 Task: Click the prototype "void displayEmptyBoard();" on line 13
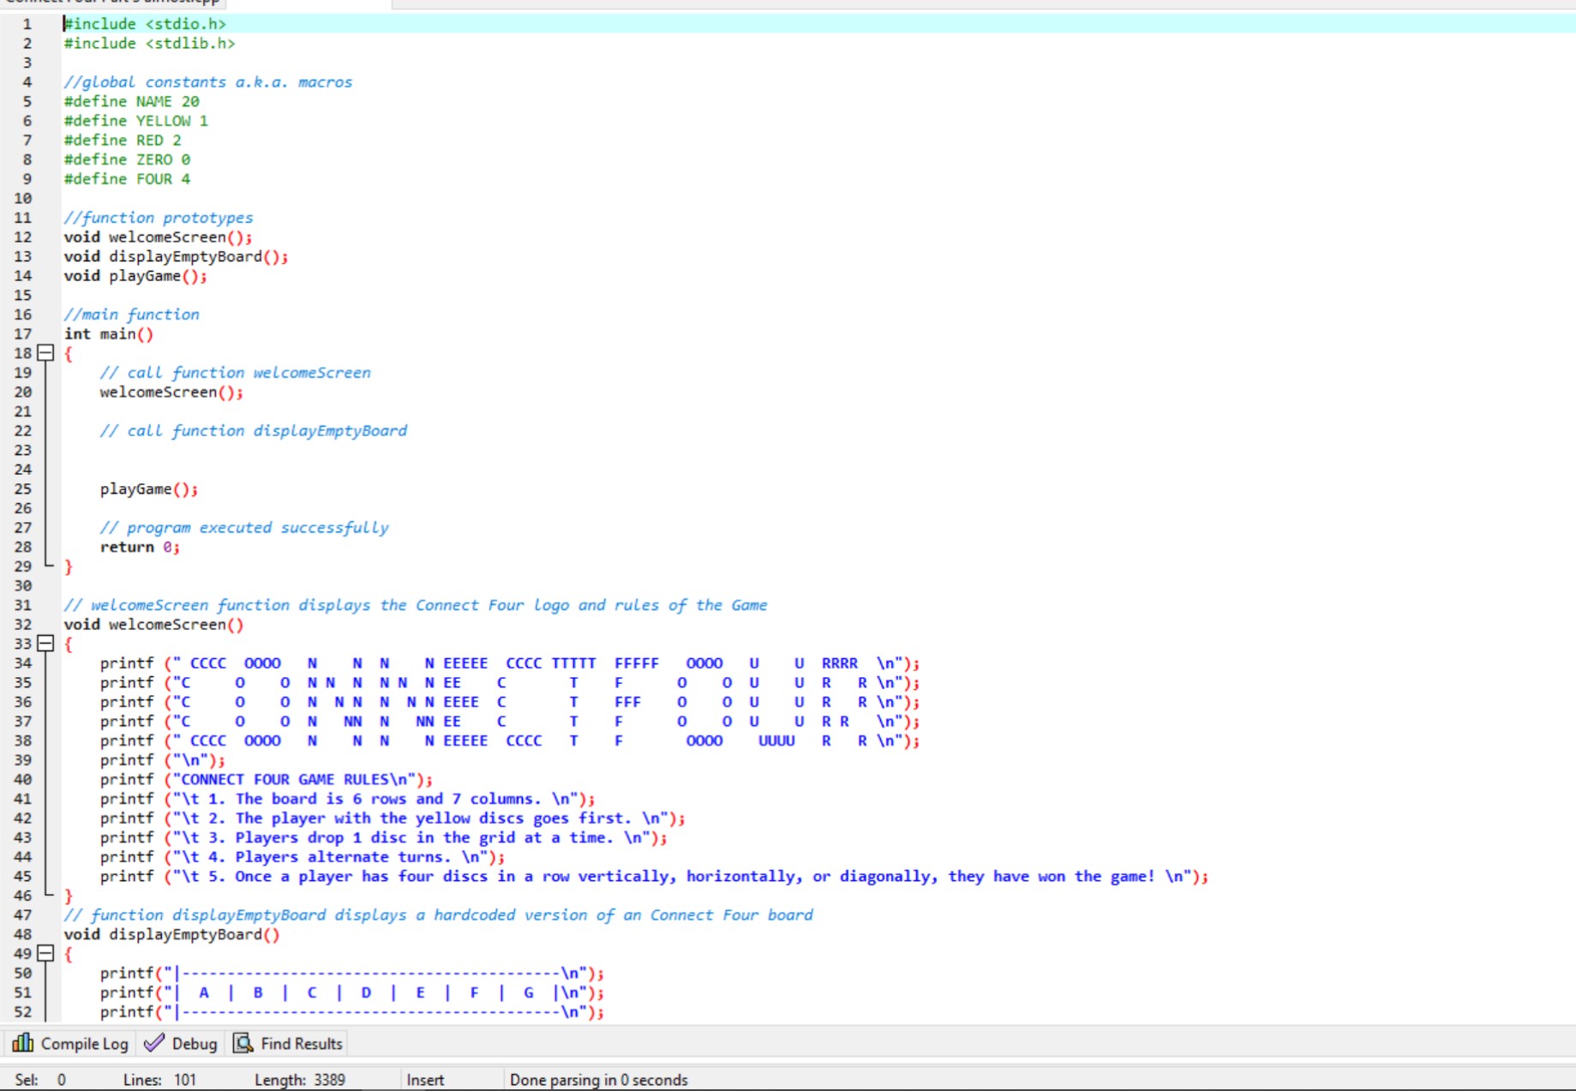176,256
